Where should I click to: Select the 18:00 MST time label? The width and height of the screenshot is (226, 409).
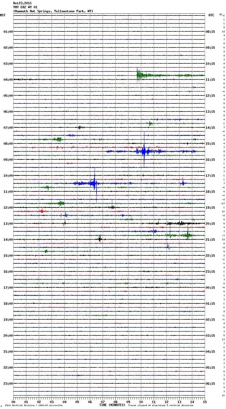click(8, 303)
